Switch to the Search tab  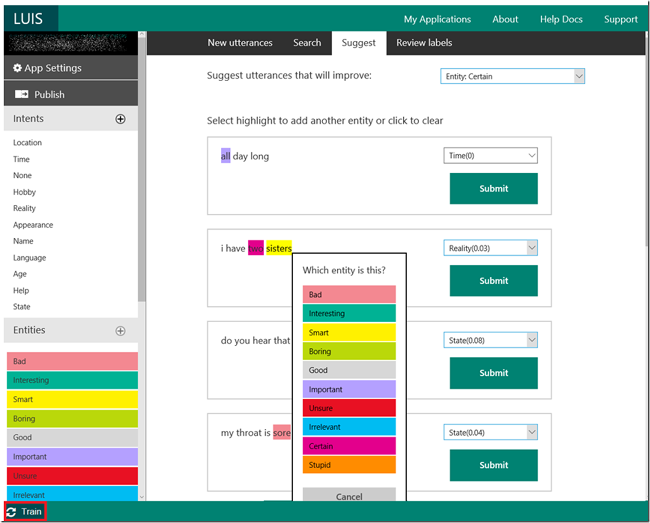click(x=307, y=43)
